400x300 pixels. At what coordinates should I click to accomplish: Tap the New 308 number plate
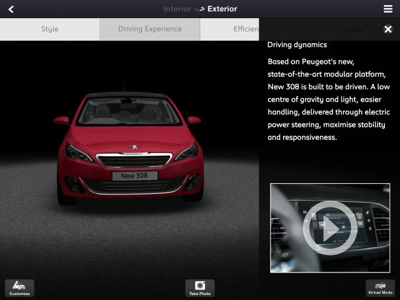[x=134, y=176]
